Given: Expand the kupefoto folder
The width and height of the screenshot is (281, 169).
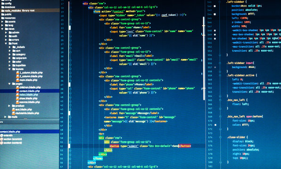Looking at the screenshot, I should tap(10, 66).
